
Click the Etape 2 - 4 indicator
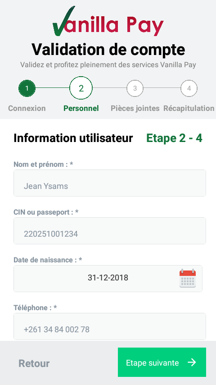click(x=174, y=138)
